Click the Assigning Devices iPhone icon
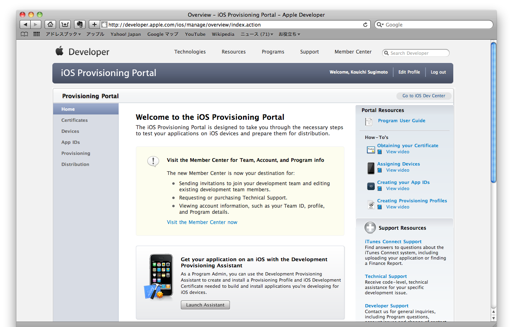513x327 pixels. click(x=371, y=168)
